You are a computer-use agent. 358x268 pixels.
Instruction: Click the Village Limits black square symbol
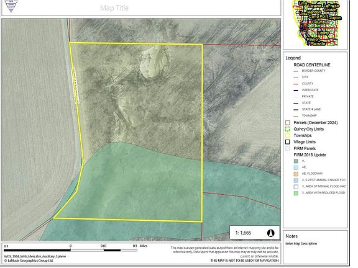click(288, 141)
